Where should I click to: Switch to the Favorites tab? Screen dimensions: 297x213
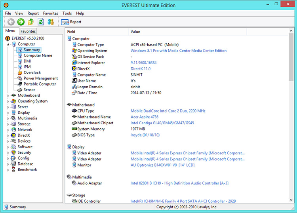click(28, 31)
